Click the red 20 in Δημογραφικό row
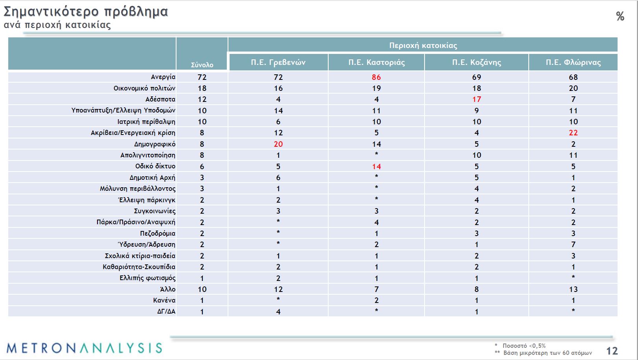Viewport: 638px width, 360px height. point(278,144)
